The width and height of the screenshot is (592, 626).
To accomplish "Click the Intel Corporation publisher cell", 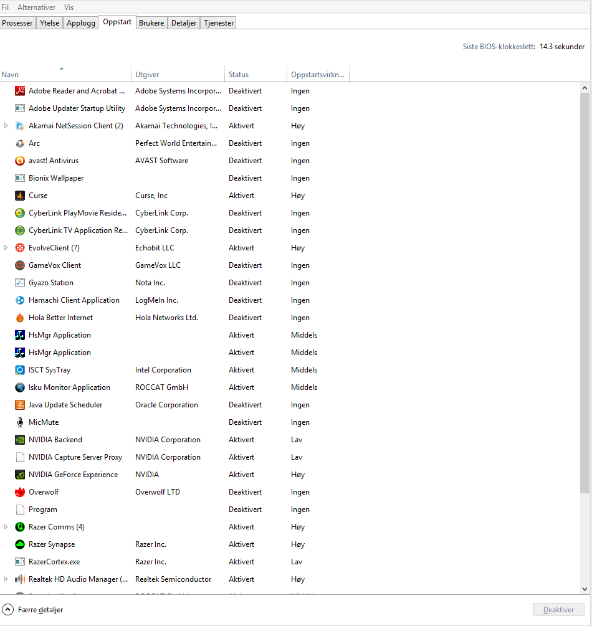I will [x=163, y=370].
